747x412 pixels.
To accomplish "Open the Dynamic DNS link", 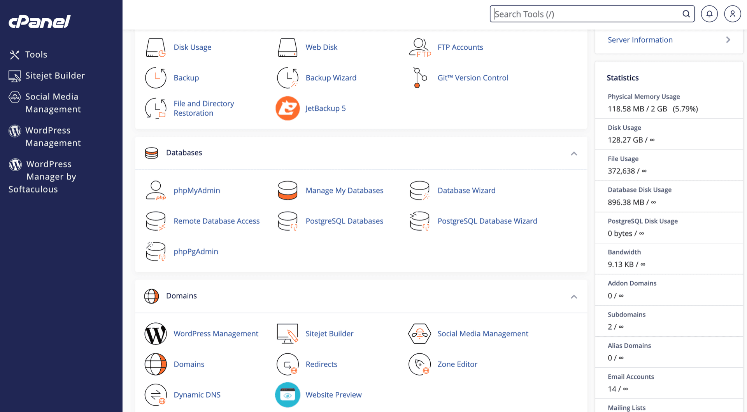I will (x=197, y=395).
